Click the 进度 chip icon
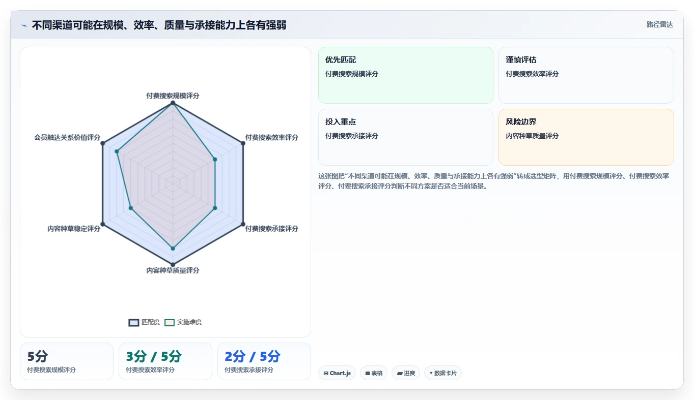Screen dimensions: 694x400 coord(400,373)
